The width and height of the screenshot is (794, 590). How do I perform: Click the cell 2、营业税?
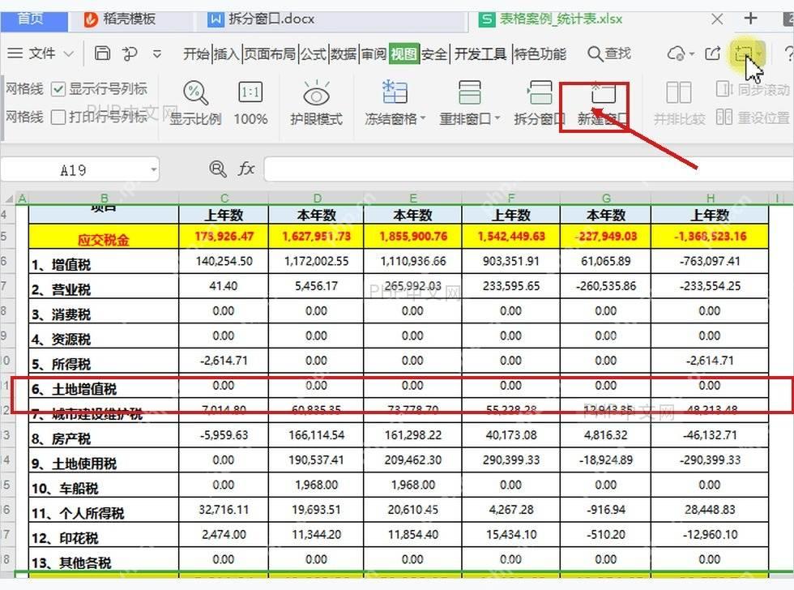[104, 286]
